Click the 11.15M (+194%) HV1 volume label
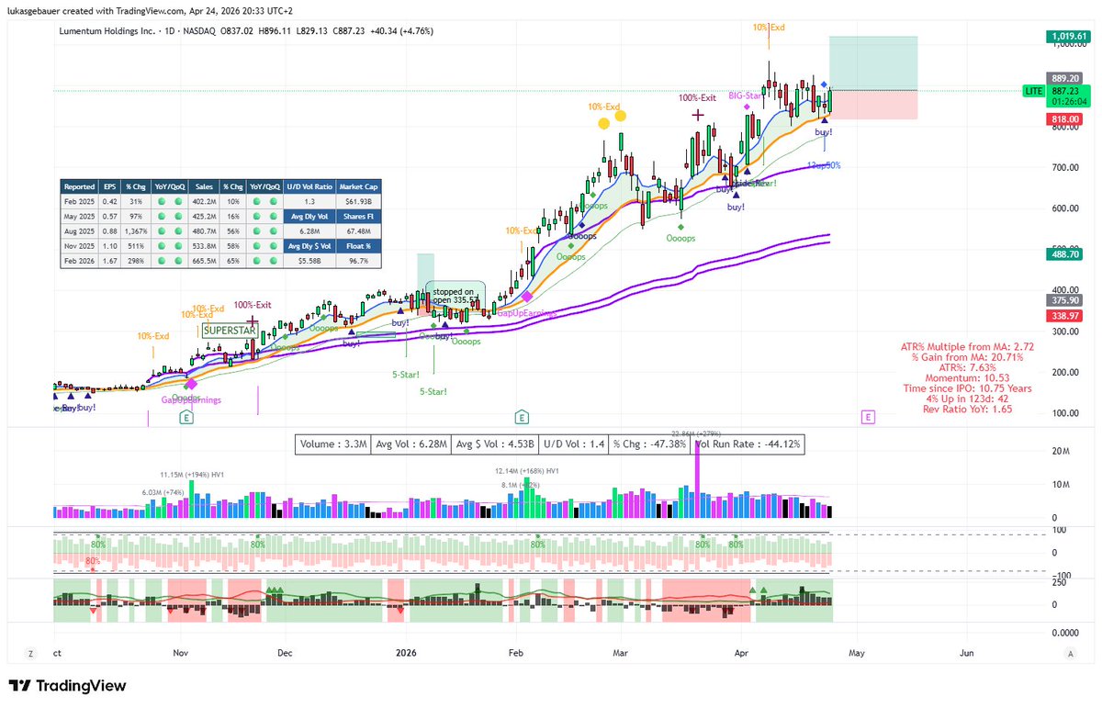This screenshot has width=1102, height=708. click(191, 474)
